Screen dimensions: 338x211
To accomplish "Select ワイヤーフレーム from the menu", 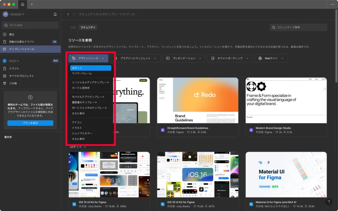I will point(82,73).
